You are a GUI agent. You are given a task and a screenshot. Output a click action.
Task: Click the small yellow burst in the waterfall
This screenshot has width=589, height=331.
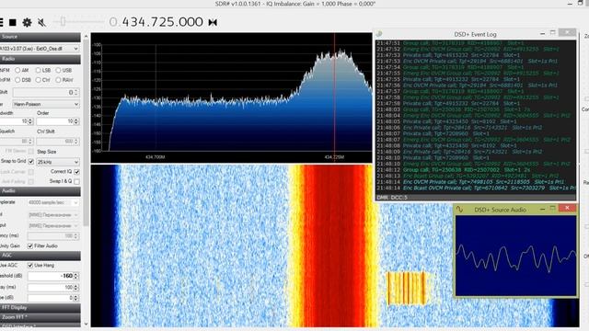click(407, 288)
